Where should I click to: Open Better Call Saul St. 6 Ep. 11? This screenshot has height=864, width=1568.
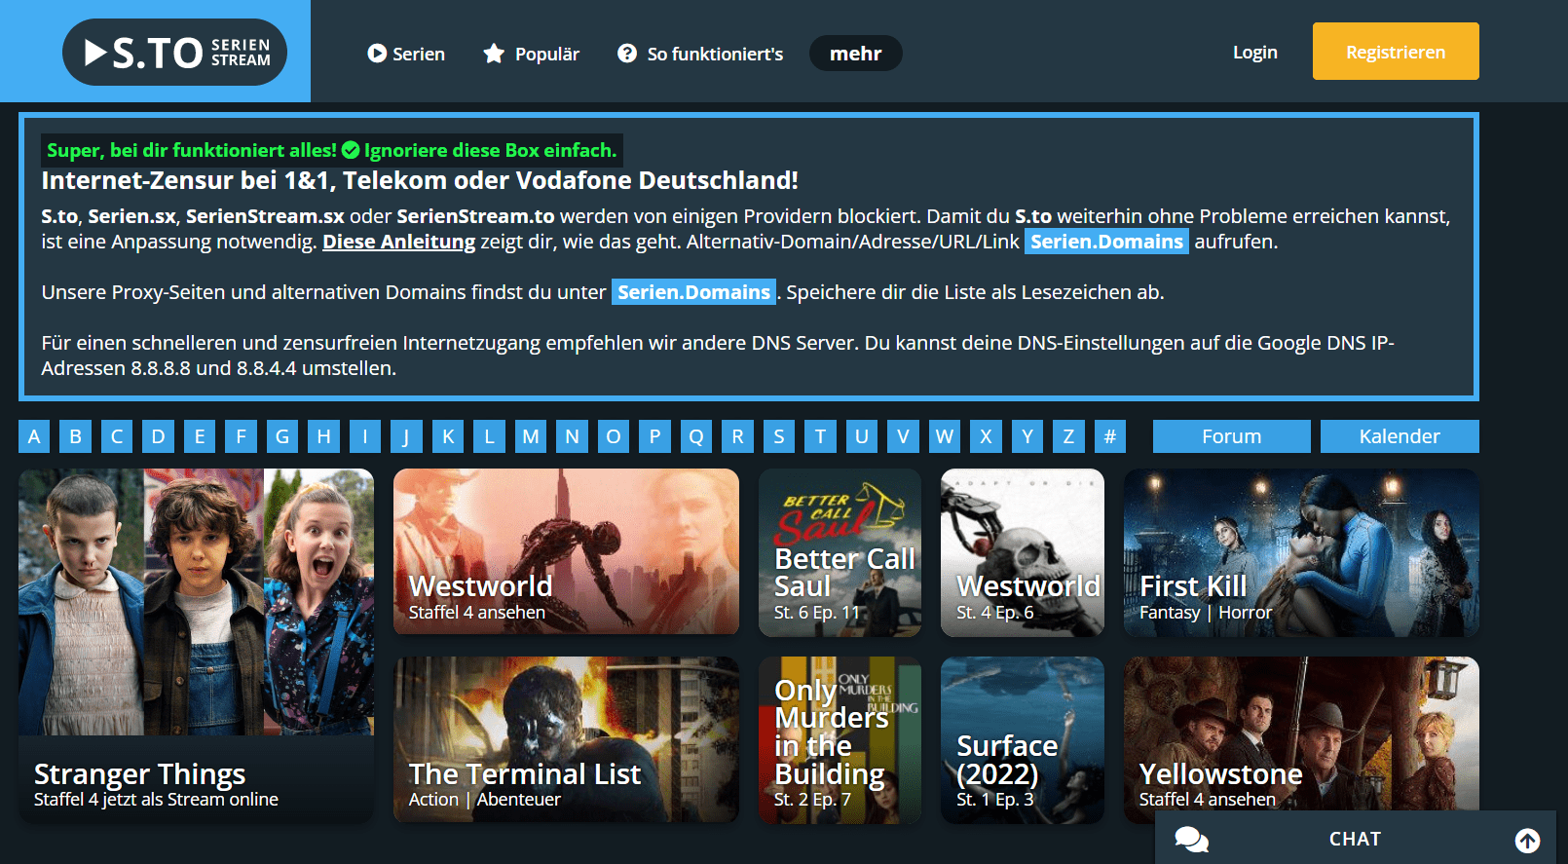(x=840, y=552)
